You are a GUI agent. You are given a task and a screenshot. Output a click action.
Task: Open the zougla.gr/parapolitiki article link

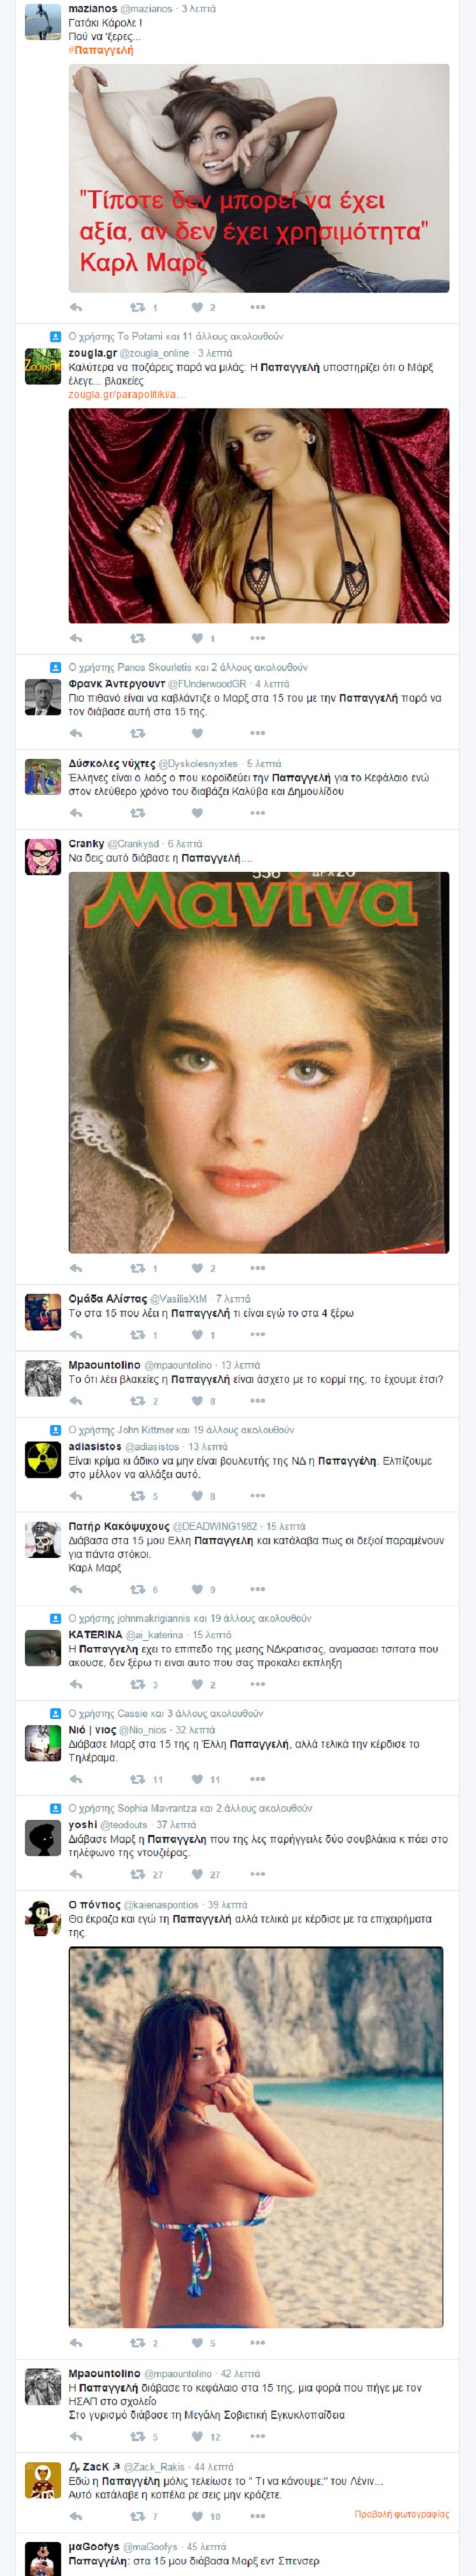click(127, 395)
